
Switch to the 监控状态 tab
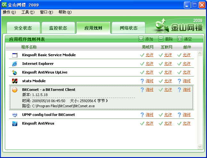pyautogui.click(x=58, y=28)
